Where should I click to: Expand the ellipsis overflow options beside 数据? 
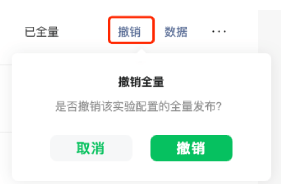pyautogui.click(x=219, y=32)
